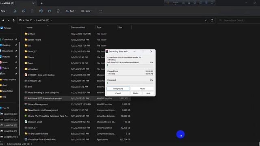Cancel the extraction

point(118,93)
